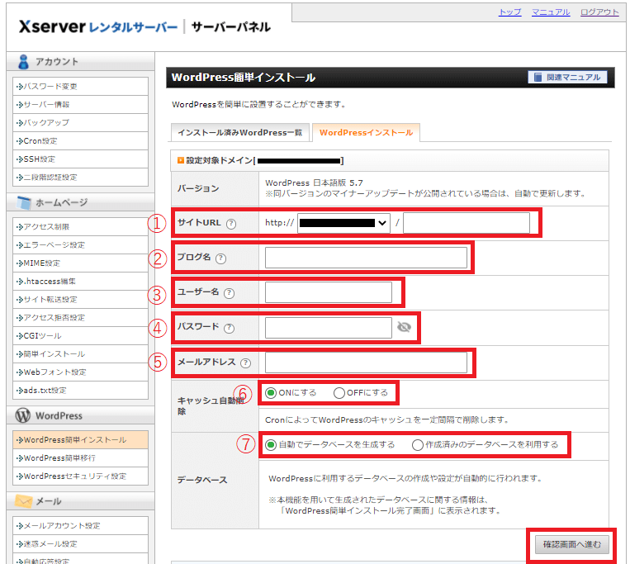This screenshot has height=564, width=630.
Task: Open Cron設定 in the sidebar
Action: 80,141
